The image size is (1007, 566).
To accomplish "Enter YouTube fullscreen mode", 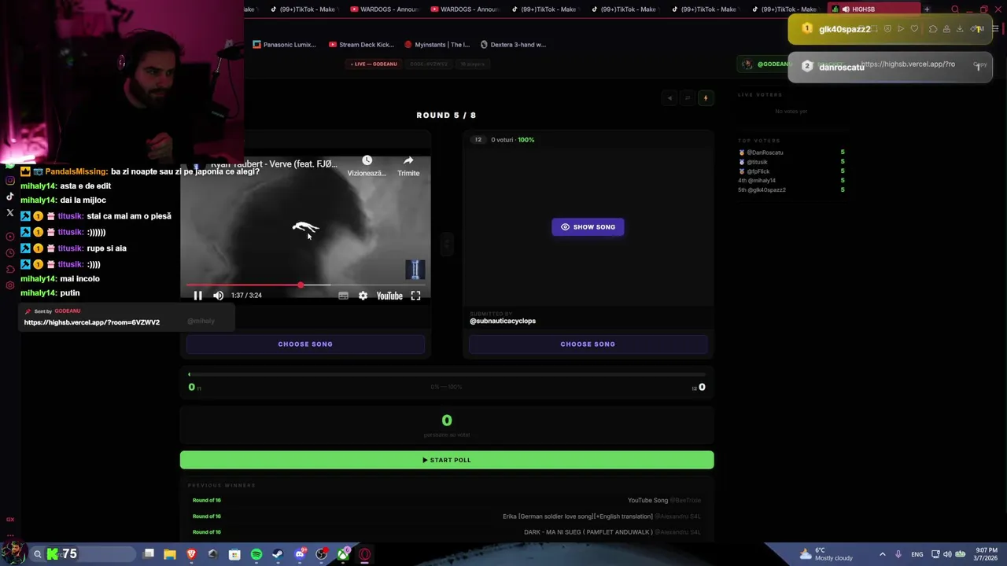I will click(415, 296).
